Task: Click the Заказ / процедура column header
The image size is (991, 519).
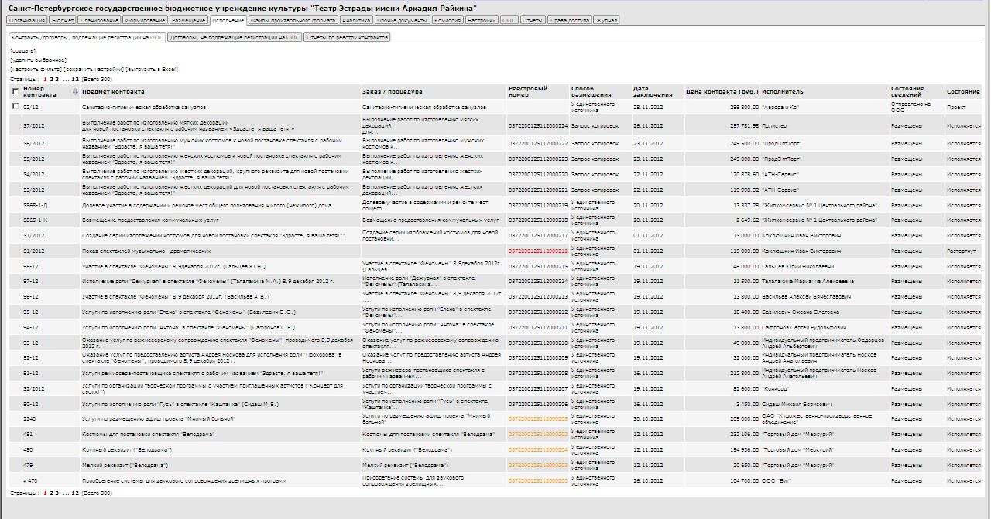Action: click(x=392, y=92)
